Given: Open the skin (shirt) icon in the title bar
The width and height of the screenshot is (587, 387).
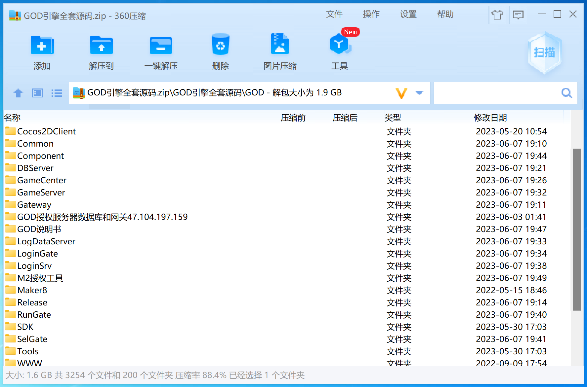Looking at the screenshot, I should [x=497, y=15].
